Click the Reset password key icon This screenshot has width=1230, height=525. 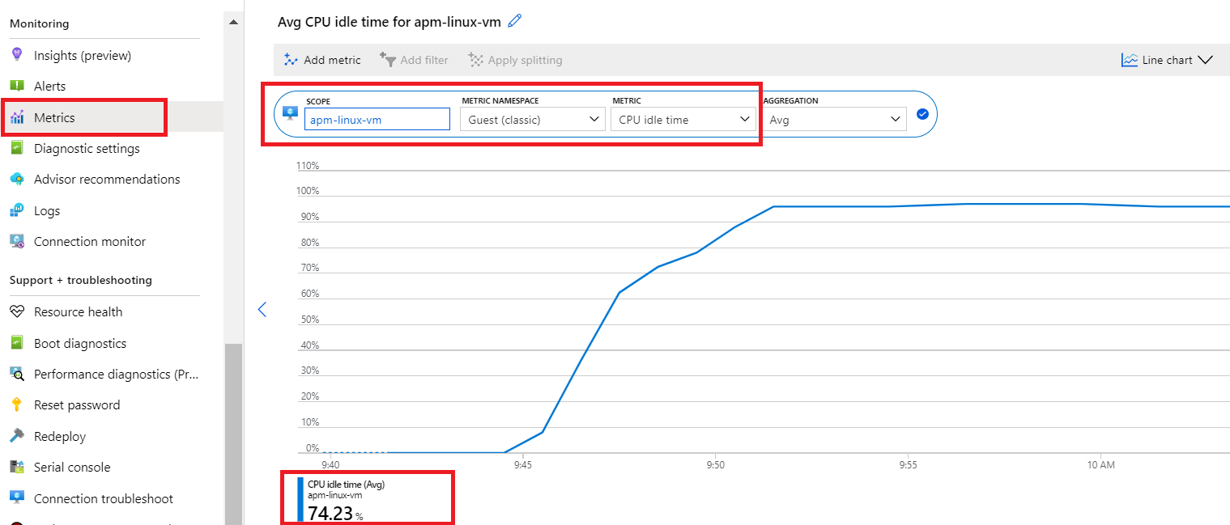pos(17,404)
